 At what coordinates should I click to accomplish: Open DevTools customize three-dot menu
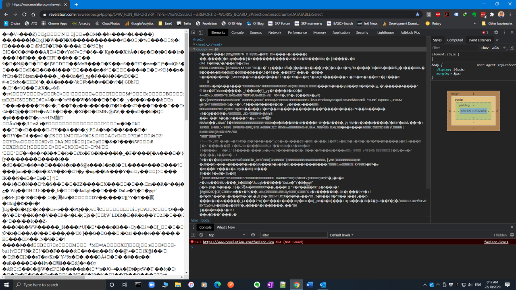(504, 33)
